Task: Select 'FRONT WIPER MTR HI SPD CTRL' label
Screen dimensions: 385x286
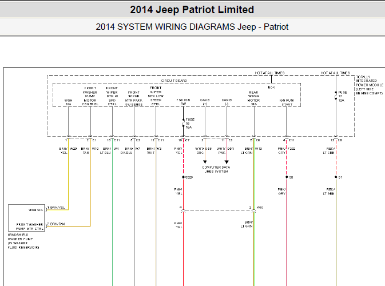Action: pos(112,96)
